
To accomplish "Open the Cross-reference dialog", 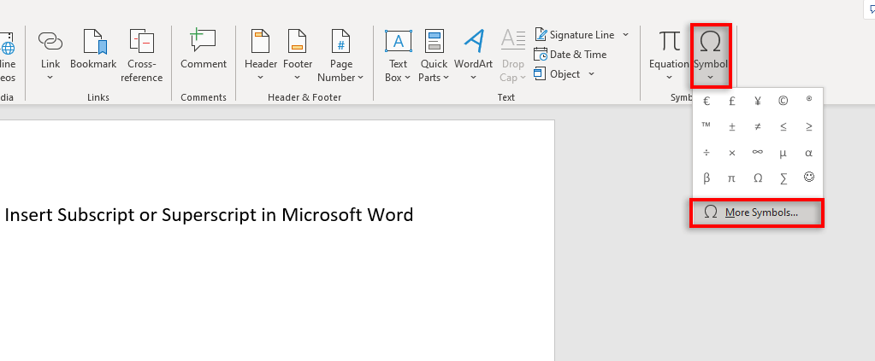I will tap(141, 43).
